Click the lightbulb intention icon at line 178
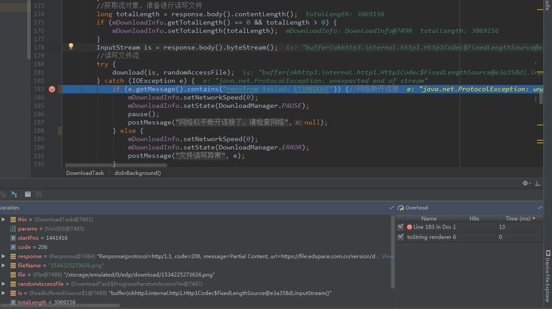Image resolution: width=552 pixels, height=309 pixels. pos(70,46)
